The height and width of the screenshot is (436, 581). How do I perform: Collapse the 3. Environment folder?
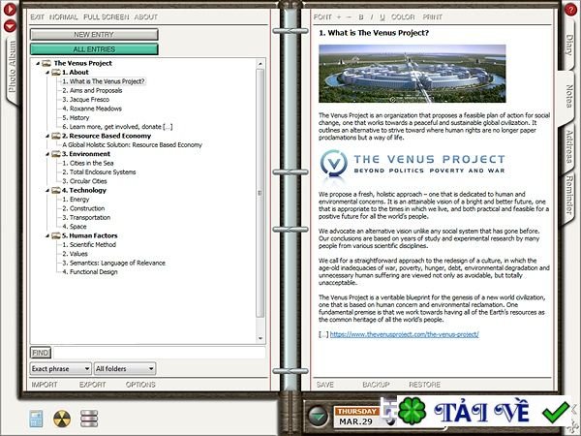pyautogui.click(x=47, y=154)
